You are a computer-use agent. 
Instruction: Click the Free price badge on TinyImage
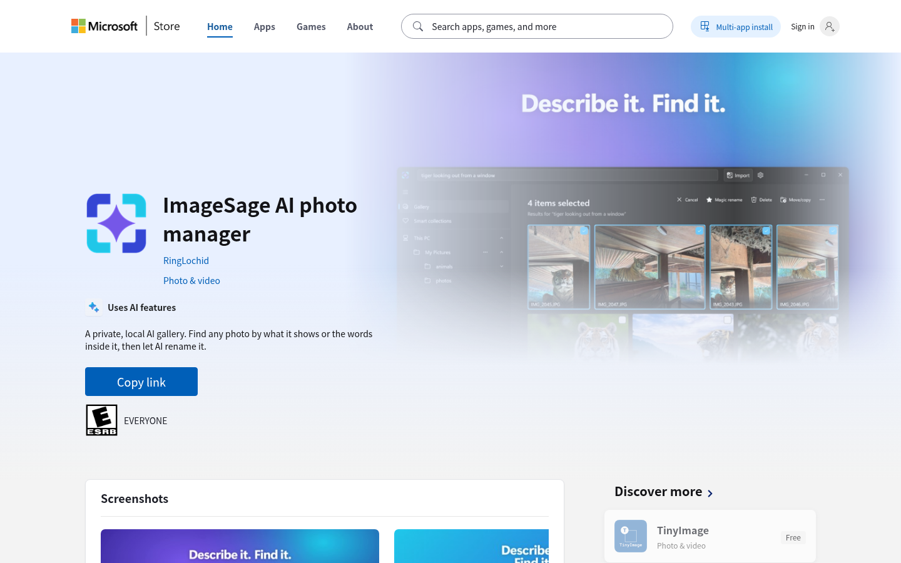pos(793,537)
